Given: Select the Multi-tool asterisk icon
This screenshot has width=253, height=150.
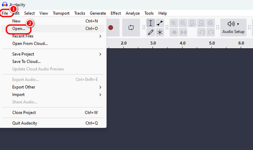Looking at the screenshot, I should [x=160, y=32].
